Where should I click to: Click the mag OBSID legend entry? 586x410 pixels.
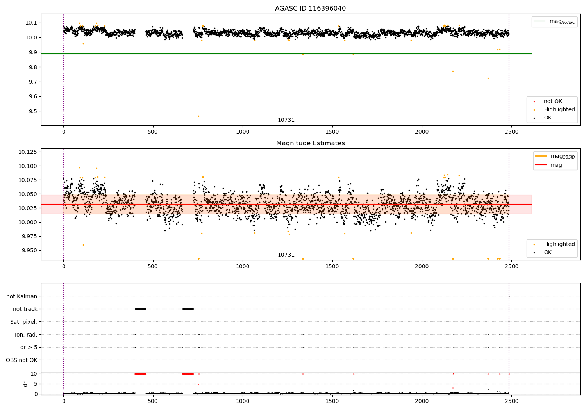[x=555, y=156]
